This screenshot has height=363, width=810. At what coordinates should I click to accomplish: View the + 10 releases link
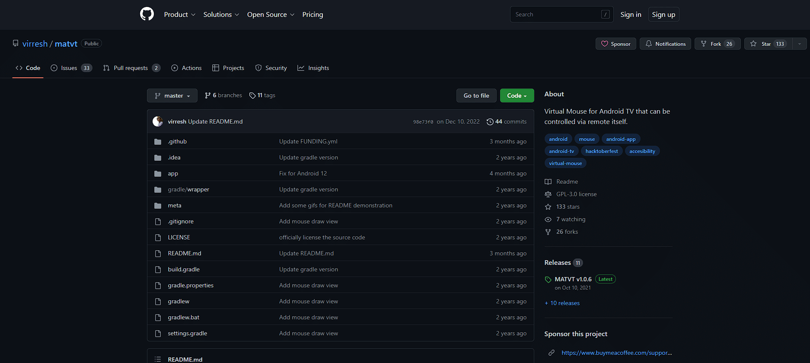click(x=562, y=303)
